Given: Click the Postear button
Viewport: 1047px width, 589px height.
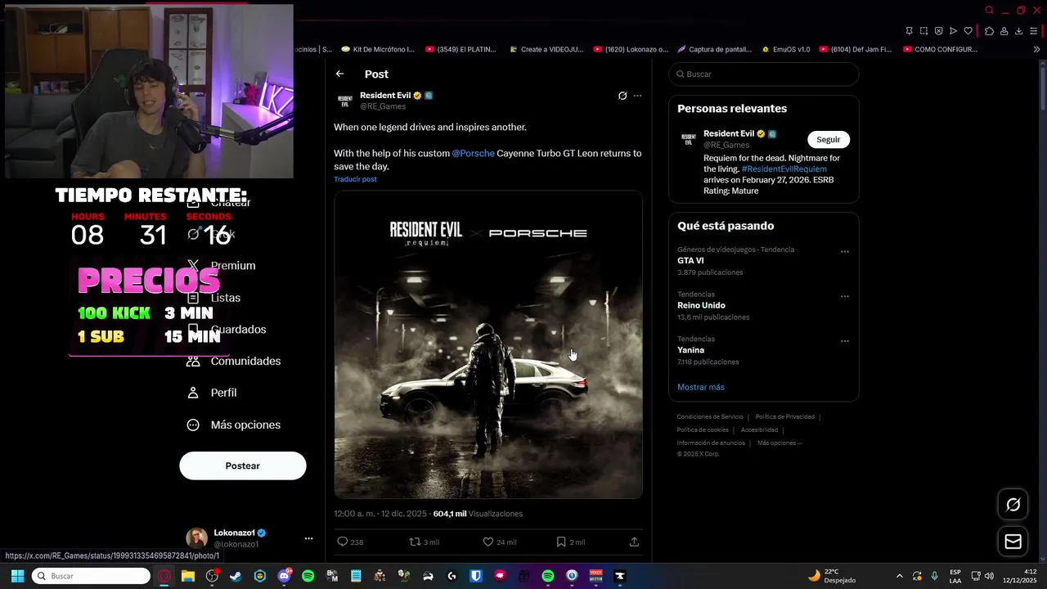Looking at the screenshot, I should pos(243,465).
